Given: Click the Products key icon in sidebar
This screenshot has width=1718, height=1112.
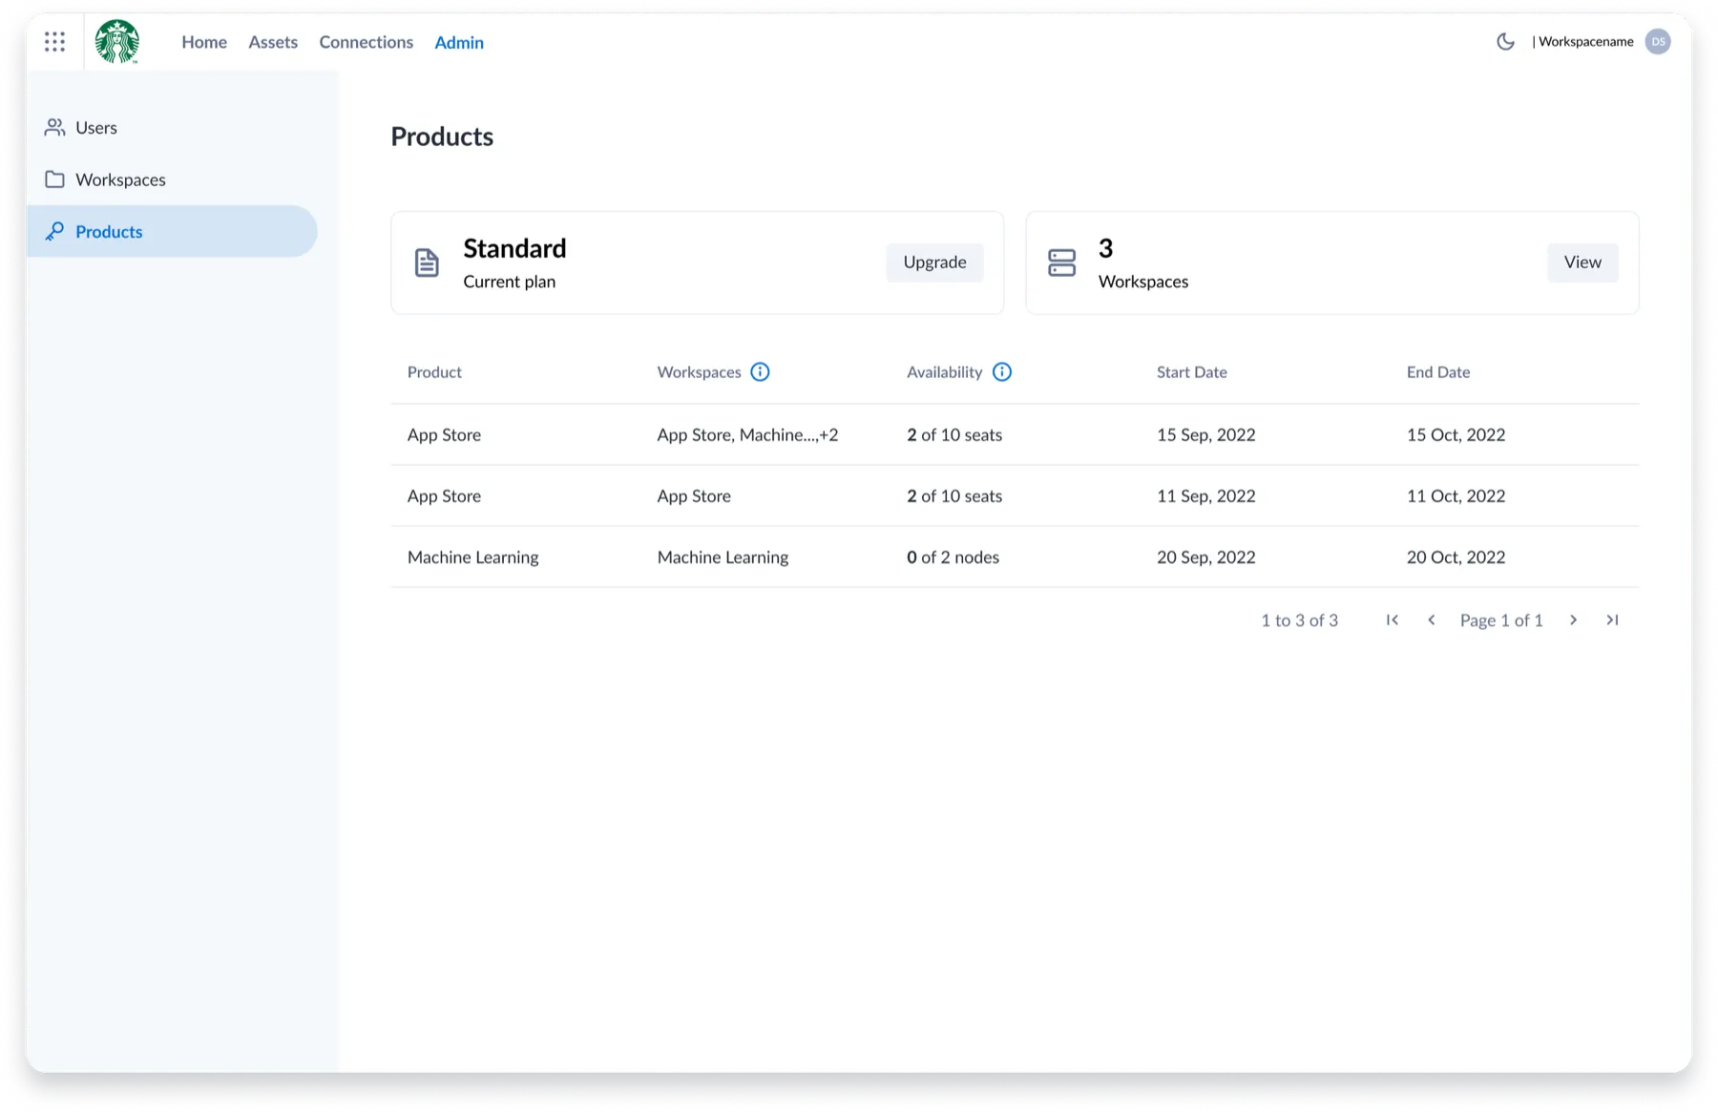Looking at the screenshot, I should point(54,231).
